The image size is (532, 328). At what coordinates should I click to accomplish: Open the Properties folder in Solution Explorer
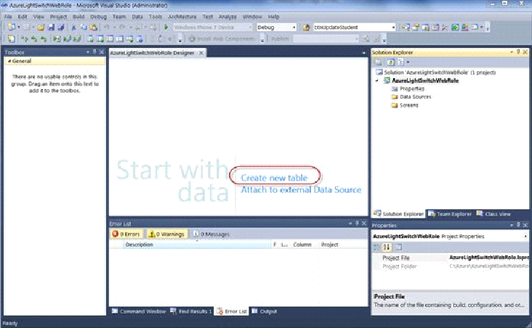click(411, 89)
